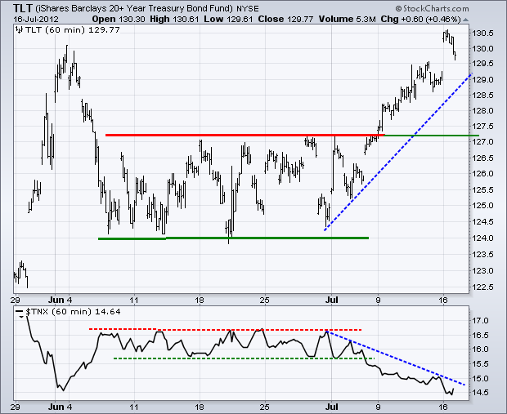Click the $TNX (60 min) legend line icon
This screenshot has width=507, height=414.
point(20,313)
